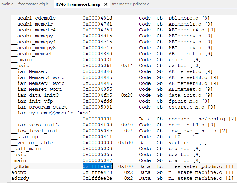Click the __iar_Memset8_word symbol
The width and height of the screenshot is (237, 183).
pos(38,83)
